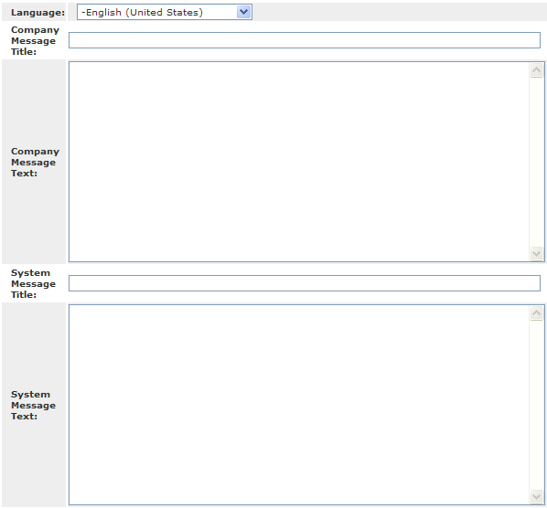This screenshot has height=508, width=547.
Task: Select the -English (United States) combo box text
Action: coord(142,13)
